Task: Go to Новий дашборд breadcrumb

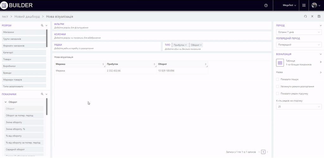Action: point(27,16)
